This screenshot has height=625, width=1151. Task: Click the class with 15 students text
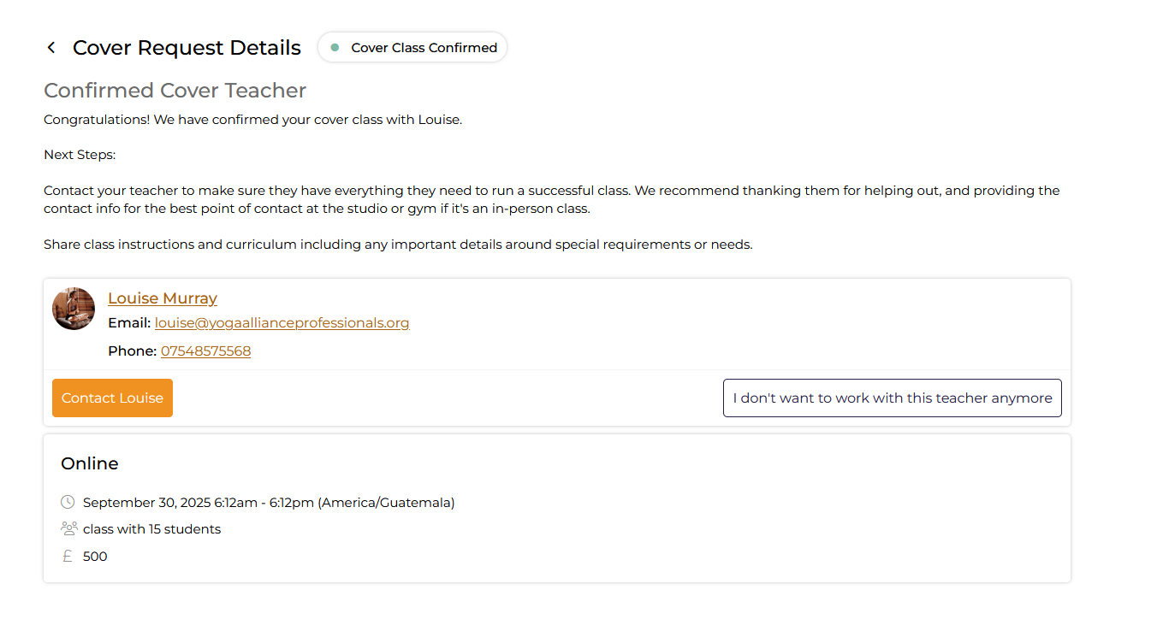point(151,528)
